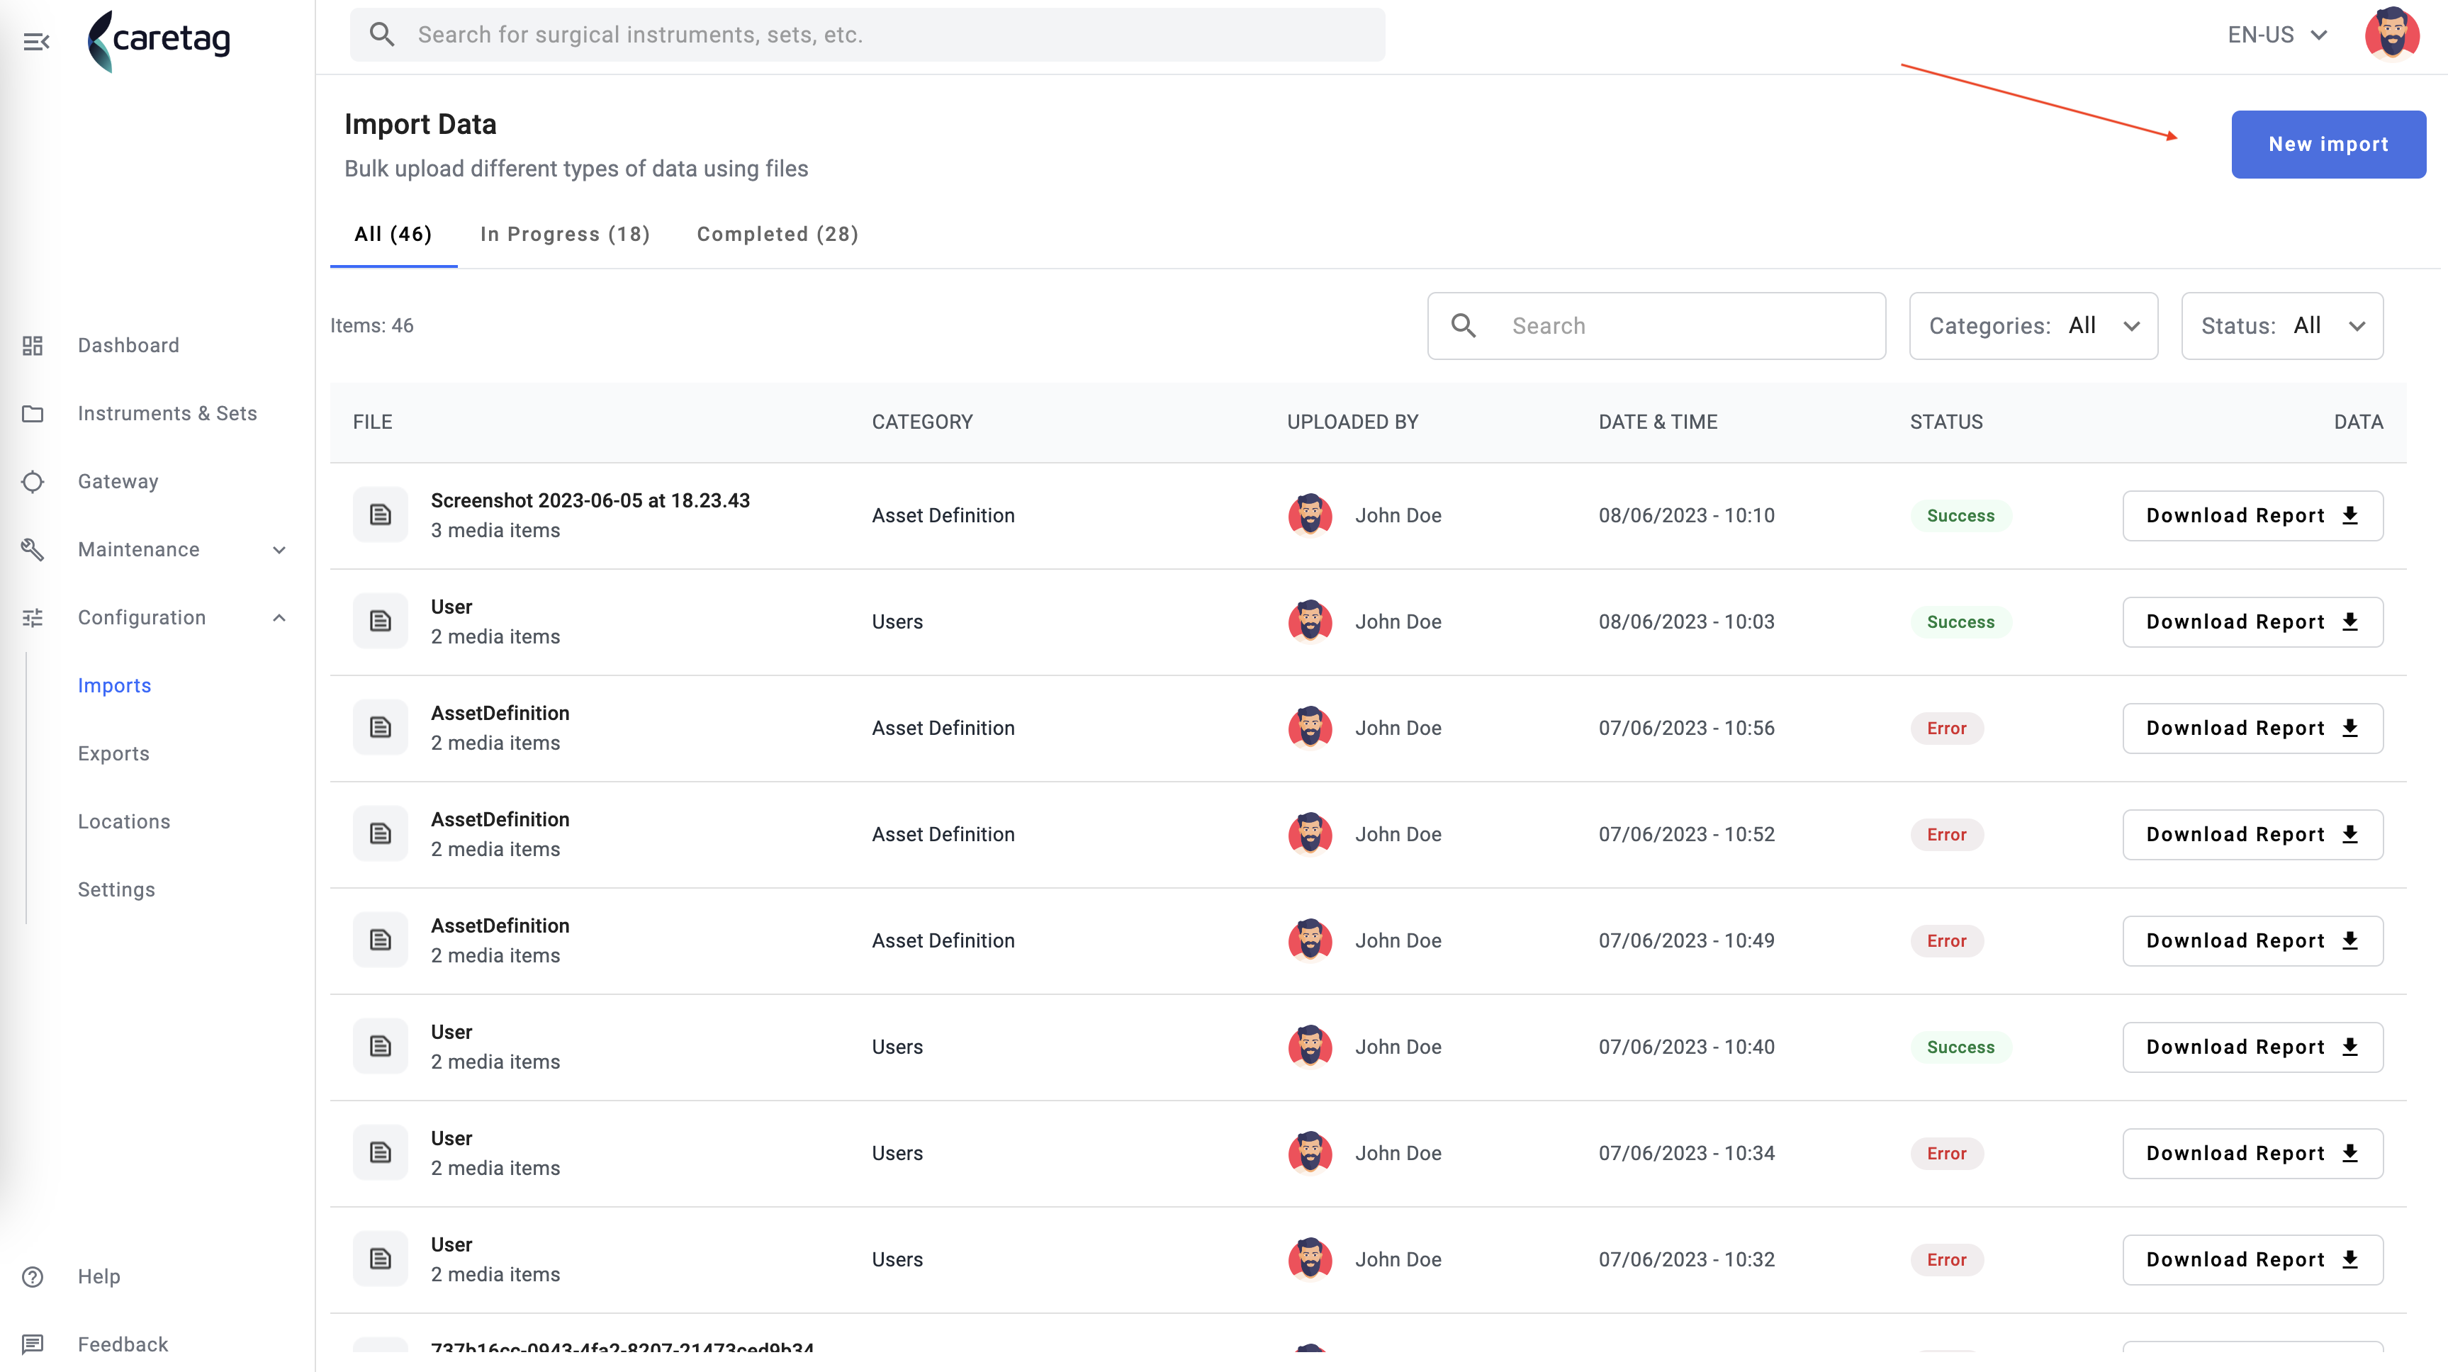Change language via EN-US dropdown
Screen dimensions: 2448x1372
(2277, 35)
